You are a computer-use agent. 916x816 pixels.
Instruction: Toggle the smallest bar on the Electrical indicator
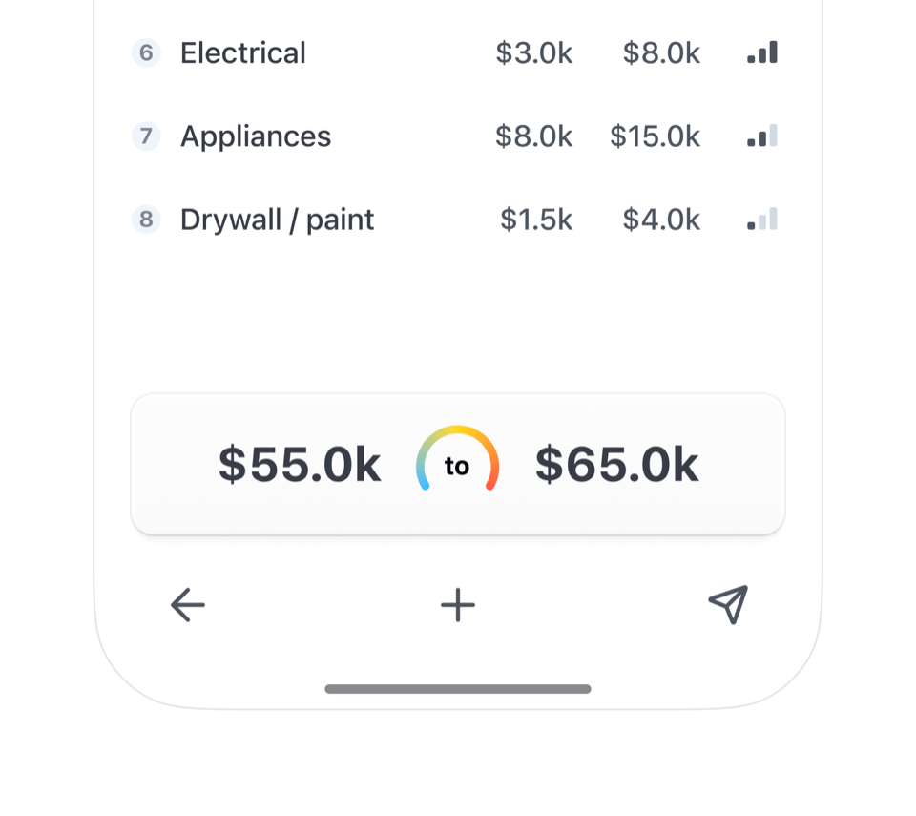pos(753,57)
